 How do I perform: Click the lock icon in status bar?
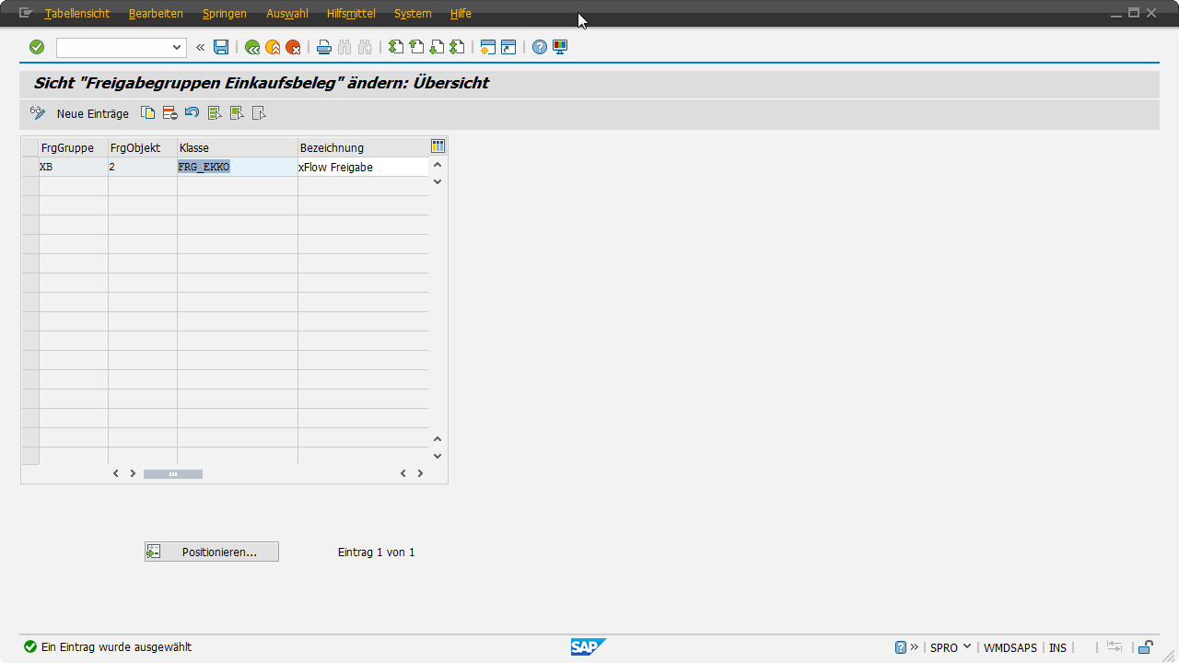pos(1145,647)
